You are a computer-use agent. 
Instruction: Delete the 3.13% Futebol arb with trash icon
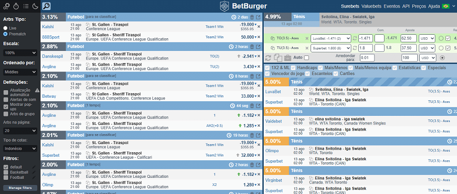coord(252,17)
